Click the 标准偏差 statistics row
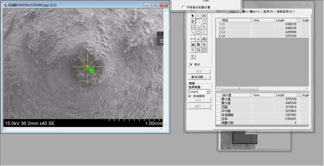Image resolution: width=324 pixels, height=166 pixels. tap(262, 115)
